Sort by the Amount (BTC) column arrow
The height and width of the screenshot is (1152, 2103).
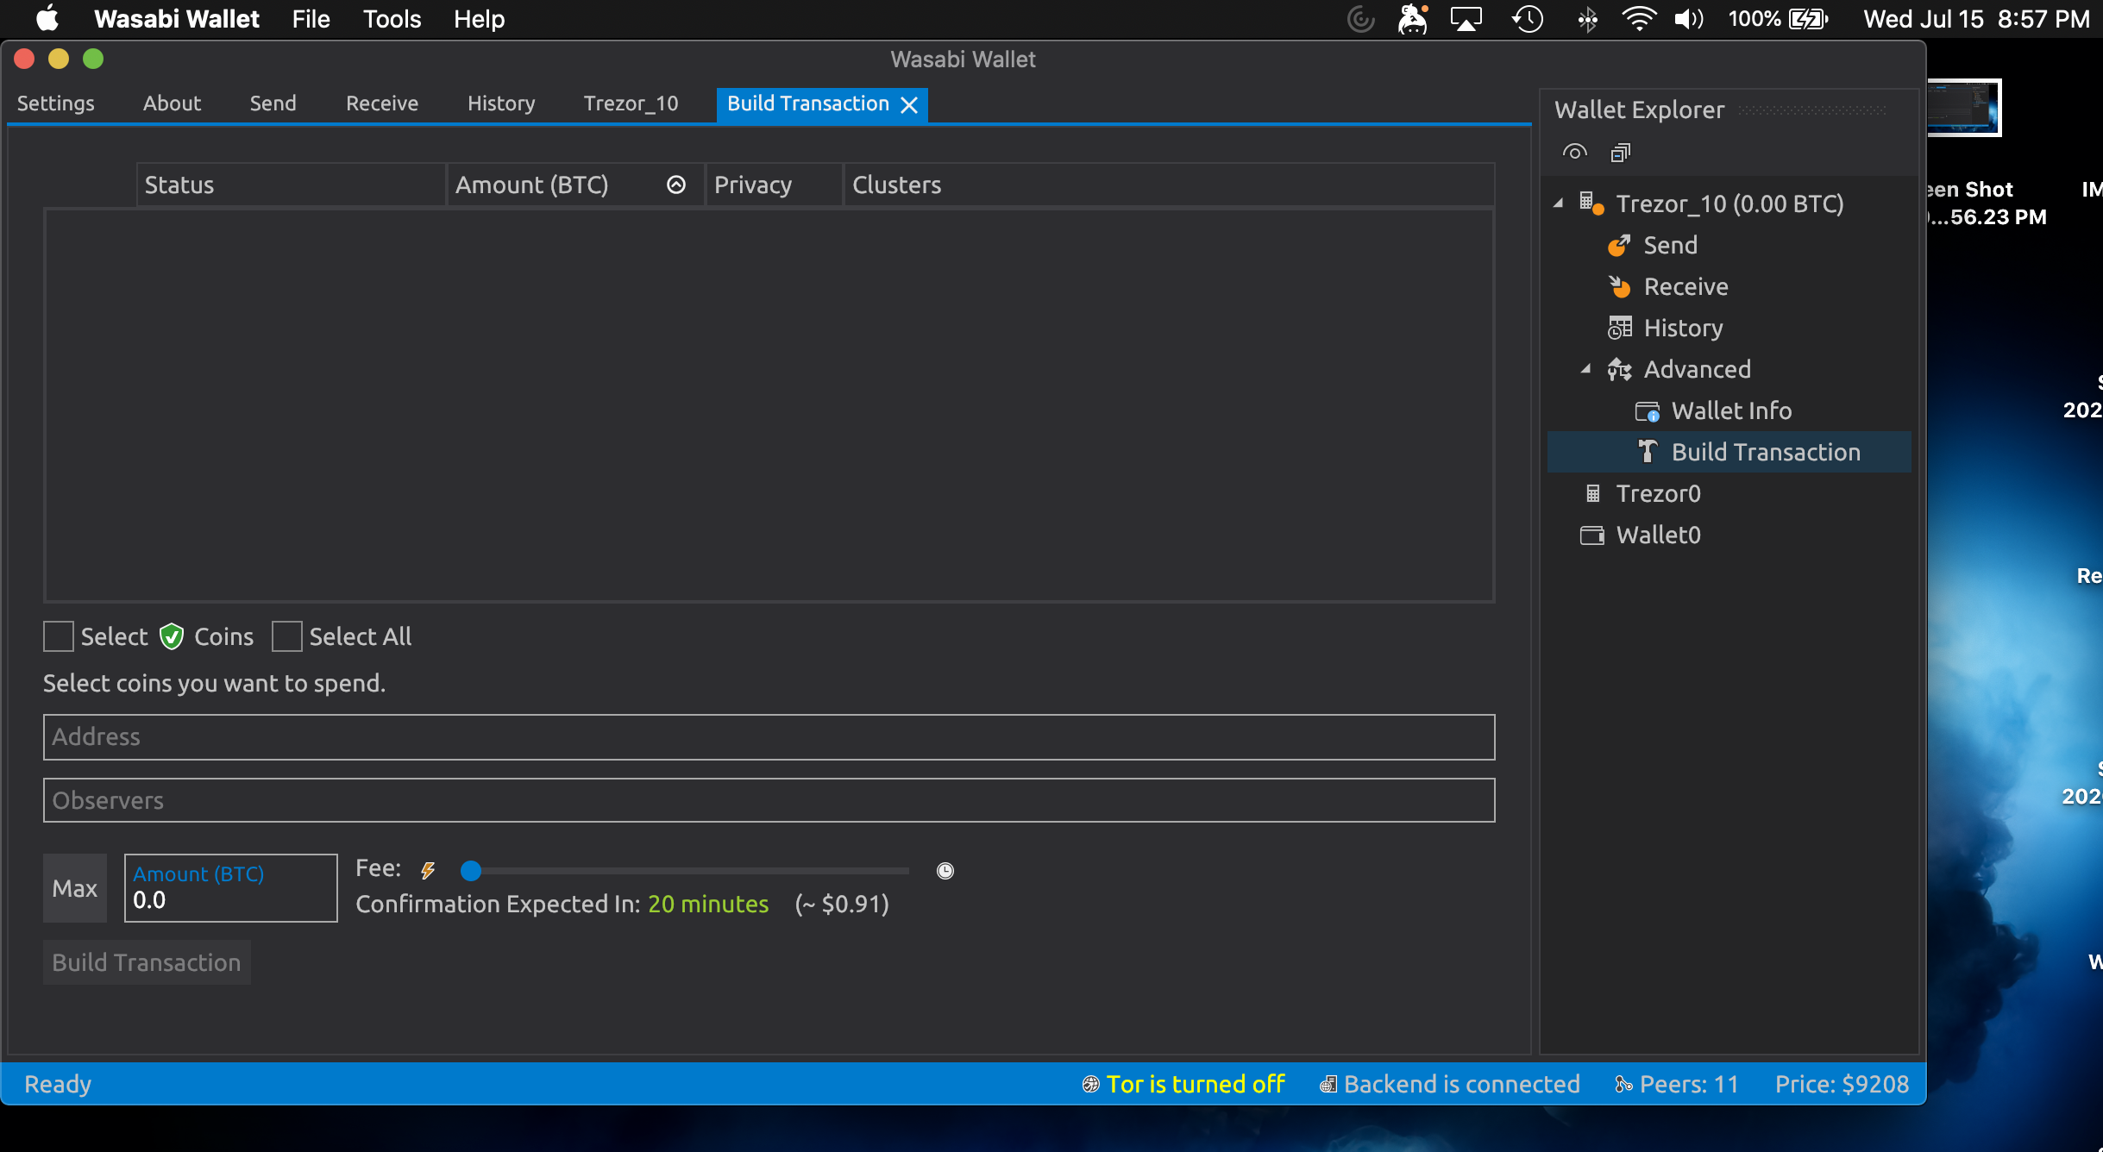[x=676, y=185]
